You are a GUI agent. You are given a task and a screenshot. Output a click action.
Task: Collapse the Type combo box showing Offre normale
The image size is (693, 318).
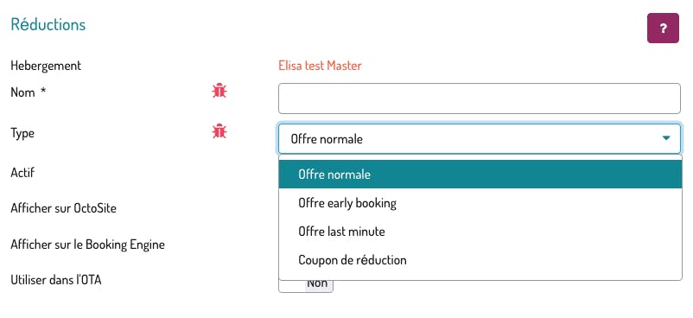[x=479, y=139]
